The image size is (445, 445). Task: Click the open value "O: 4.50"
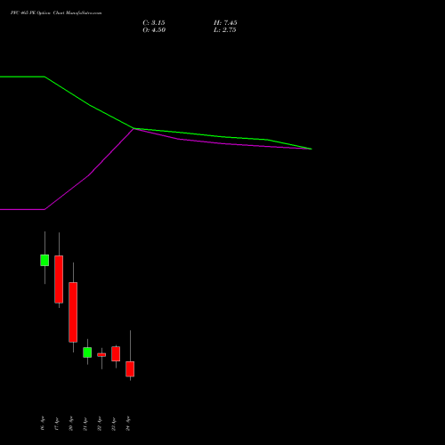[154, 30]
